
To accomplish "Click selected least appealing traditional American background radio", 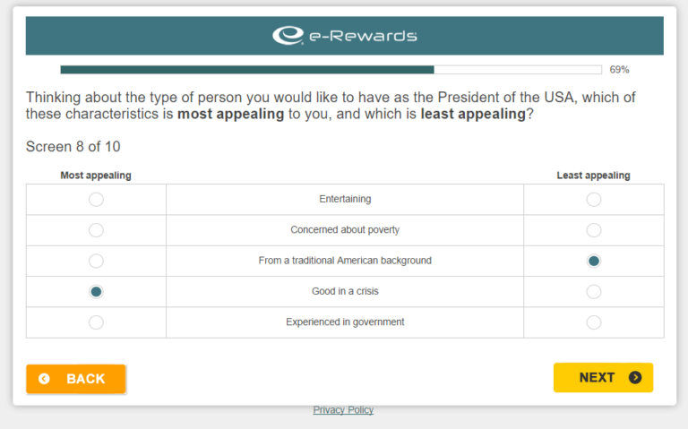I will click(x=593, y=261).
